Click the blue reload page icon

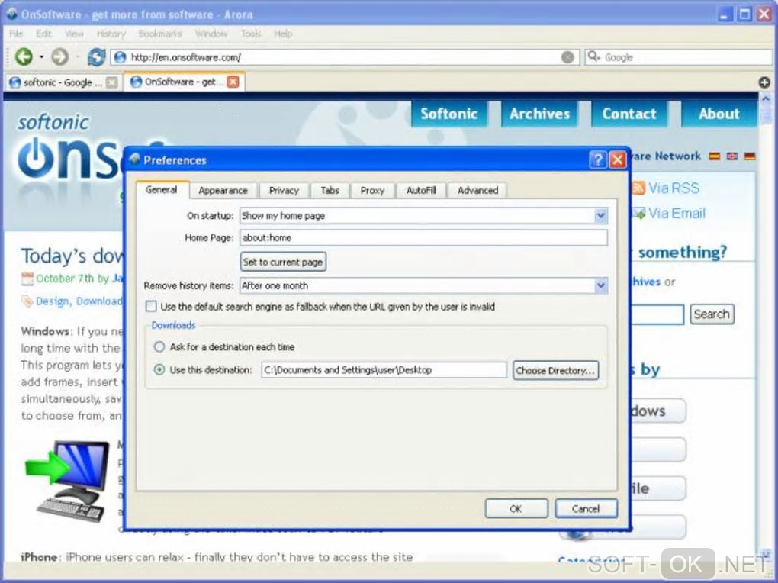(x=96, y=56)
